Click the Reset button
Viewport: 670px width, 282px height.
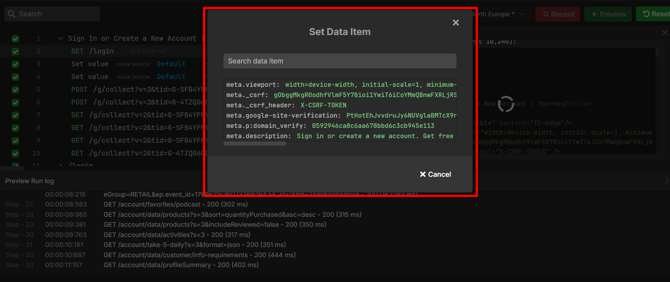[x=654, y=14]
